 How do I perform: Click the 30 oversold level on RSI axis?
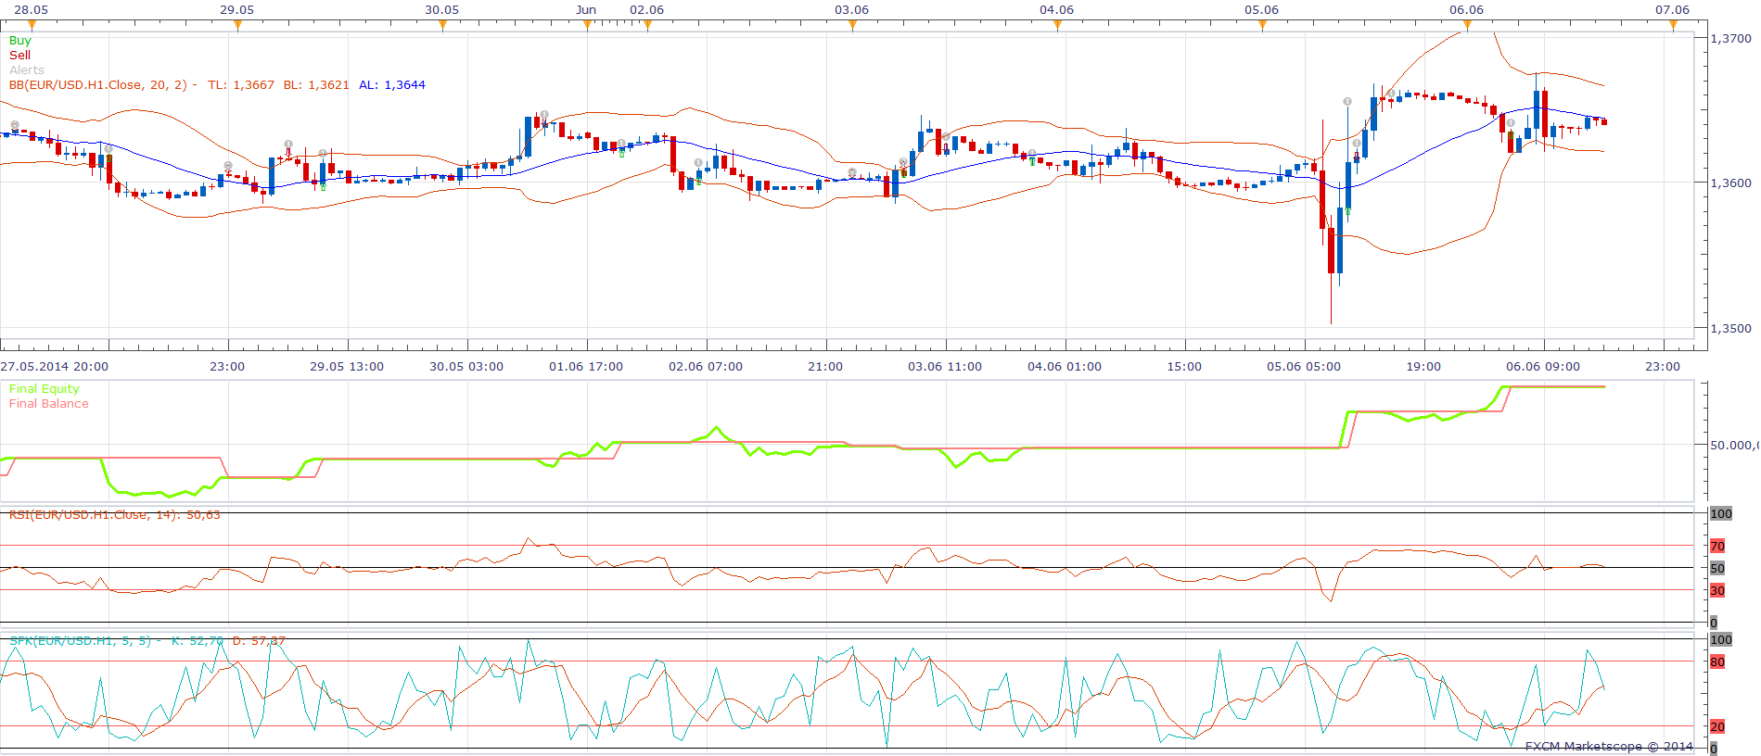1717,590
